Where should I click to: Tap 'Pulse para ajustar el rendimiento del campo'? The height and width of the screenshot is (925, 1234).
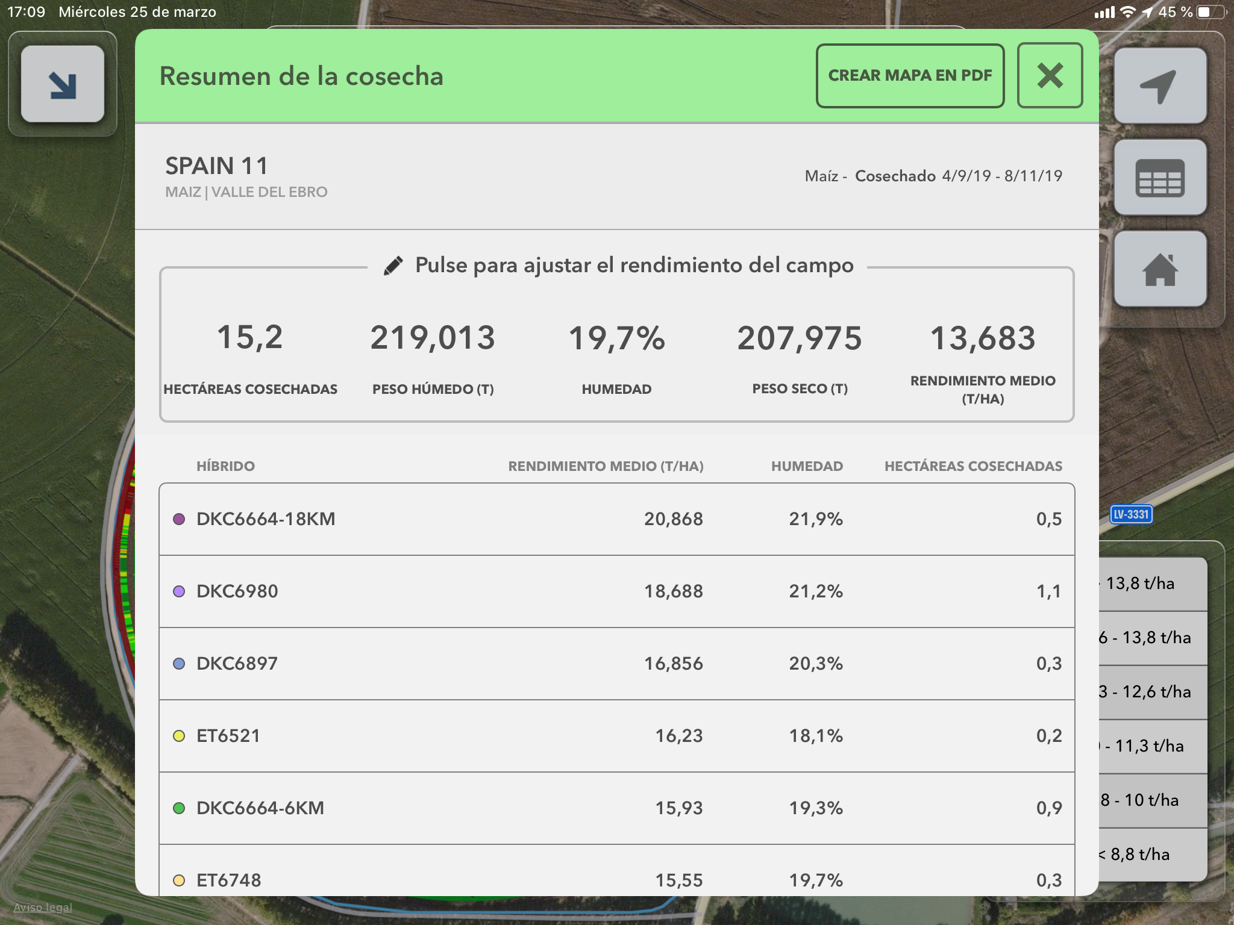[634, 265]
